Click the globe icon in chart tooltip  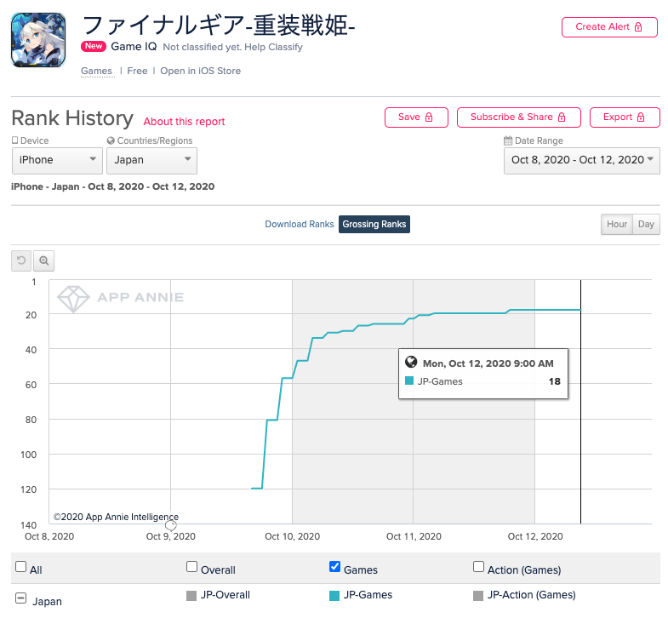(411, 362)
